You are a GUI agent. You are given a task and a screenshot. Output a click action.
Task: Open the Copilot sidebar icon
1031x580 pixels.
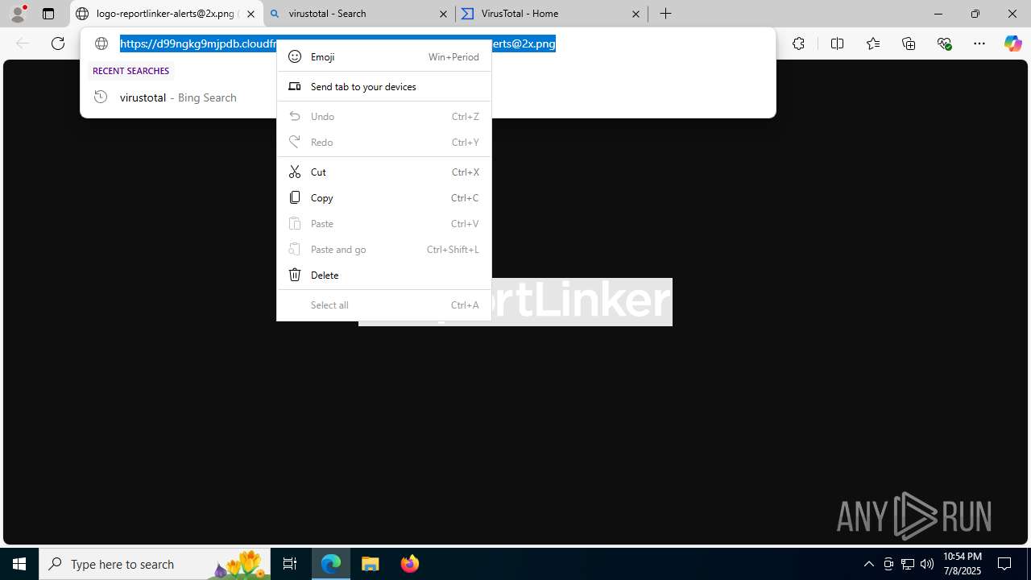coord(1012,43)
